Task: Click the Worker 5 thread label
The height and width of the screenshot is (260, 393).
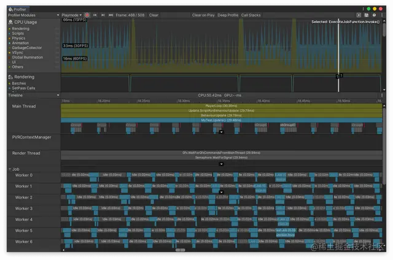Action: [x=24, y=231]
